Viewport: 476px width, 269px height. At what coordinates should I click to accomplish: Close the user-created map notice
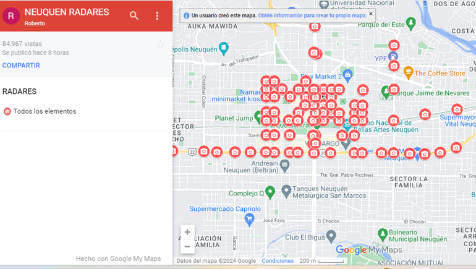(371, 14)
